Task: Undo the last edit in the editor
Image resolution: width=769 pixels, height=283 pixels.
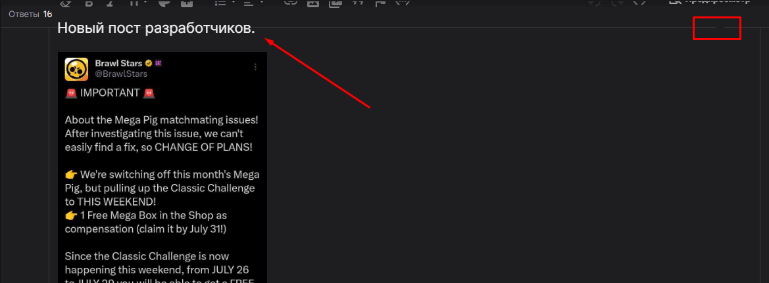Action: click(x=594, y=3)
